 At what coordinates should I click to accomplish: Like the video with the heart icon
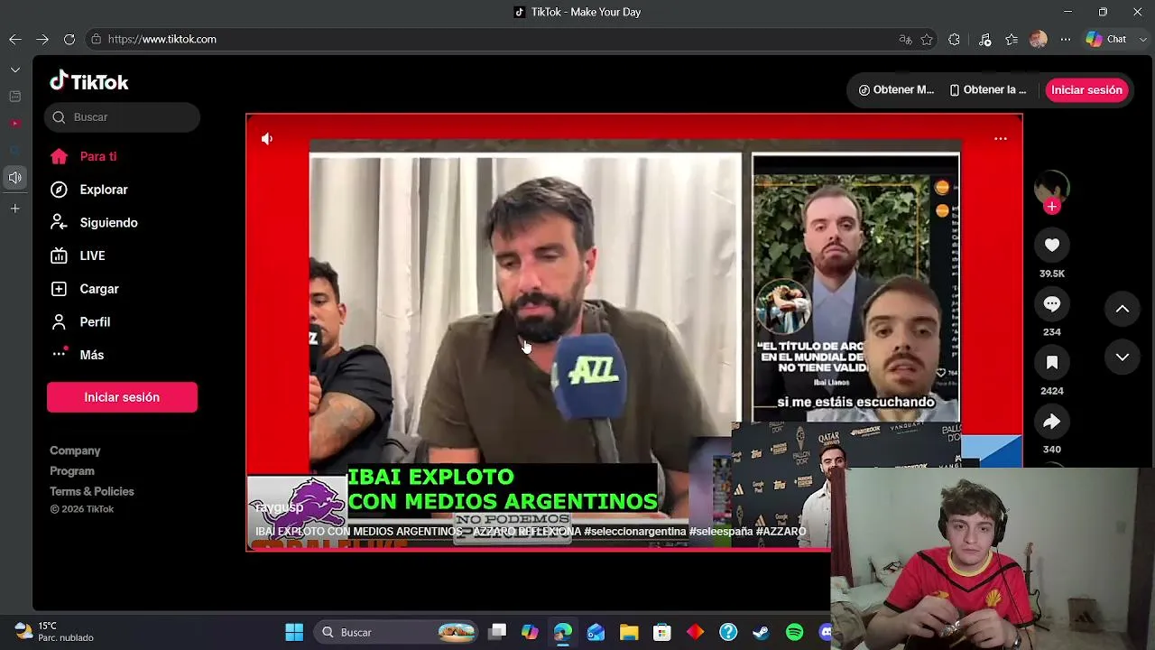tap(1051, 245)
